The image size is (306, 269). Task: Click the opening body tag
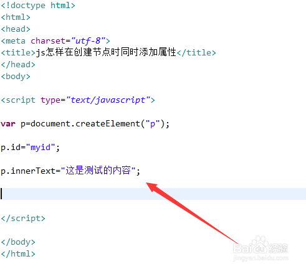point(16,77)
